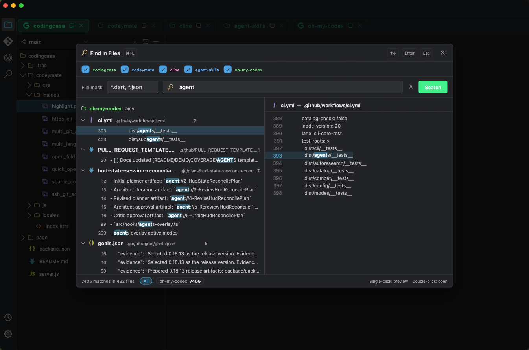Click the up/down arrows navigation hint button
The height and width of the screenshot is (350, 529).
click(393, 53)
